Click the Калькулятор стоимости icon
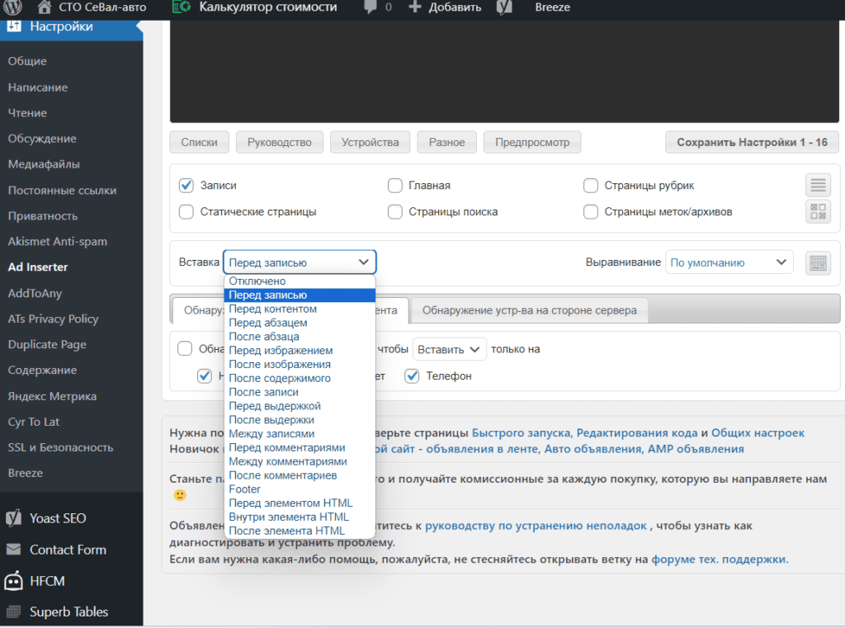Screen dimensions: 845x628 [182, 7]
